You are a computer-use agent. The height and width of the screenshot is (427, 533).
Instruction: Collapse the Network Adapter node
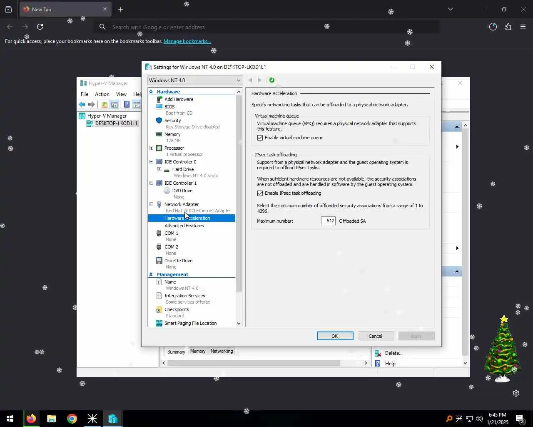pos(151,204)
